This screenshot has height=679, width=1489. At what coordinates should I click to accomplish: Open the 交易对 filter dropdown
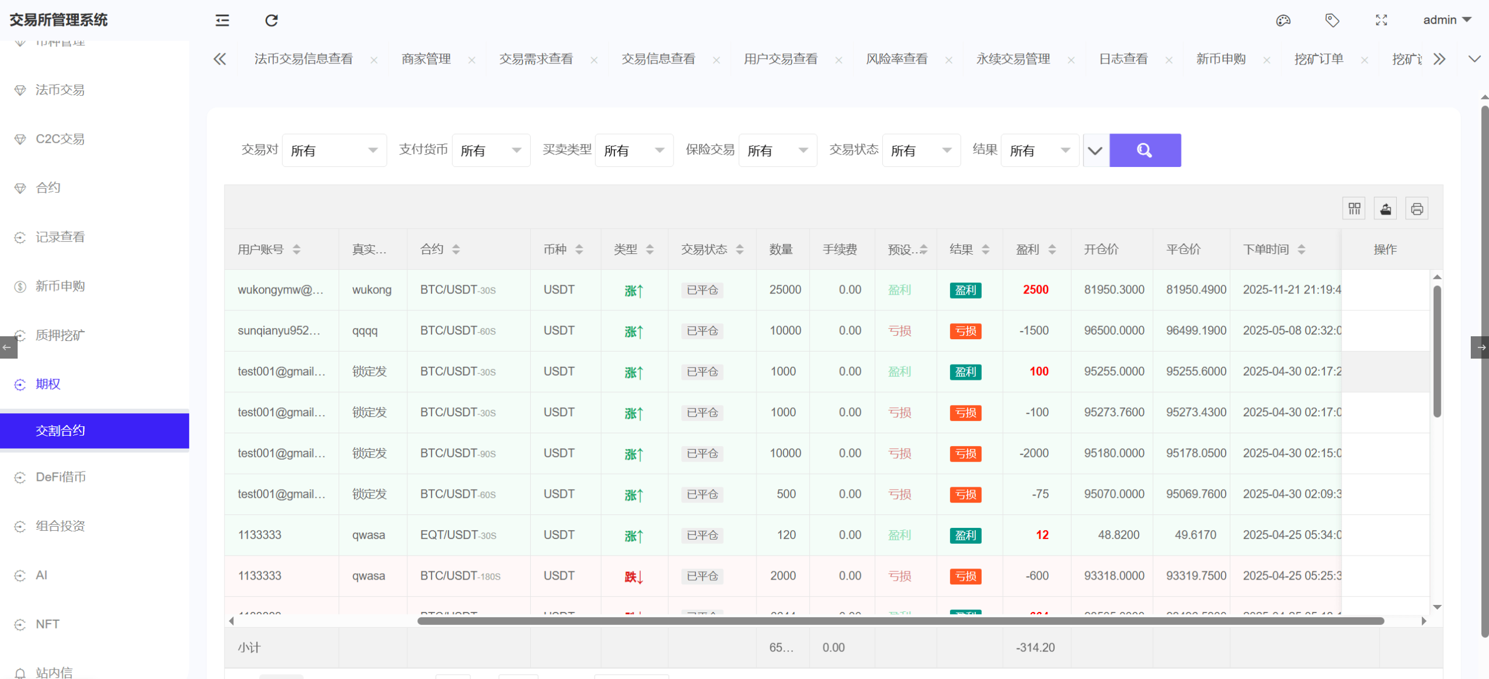tap(334, 150)
